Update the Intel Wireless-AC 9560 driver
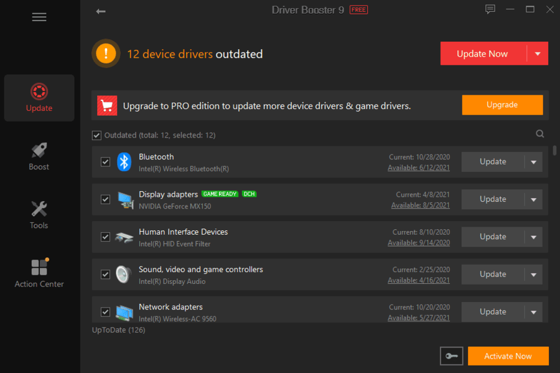Image resolution: width=560 pixels, height=373 pixels. tap(493, 312)
